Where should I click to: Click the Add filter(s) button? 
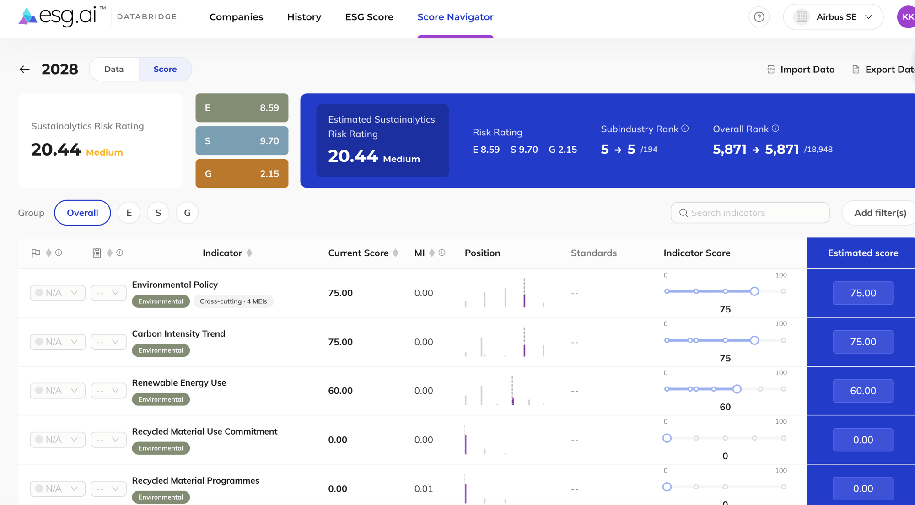[879, 213]
